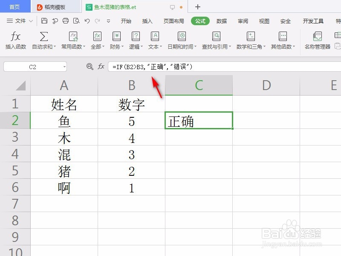
Task: Select cell B1 containing 数字
Action: coord(132,104)
